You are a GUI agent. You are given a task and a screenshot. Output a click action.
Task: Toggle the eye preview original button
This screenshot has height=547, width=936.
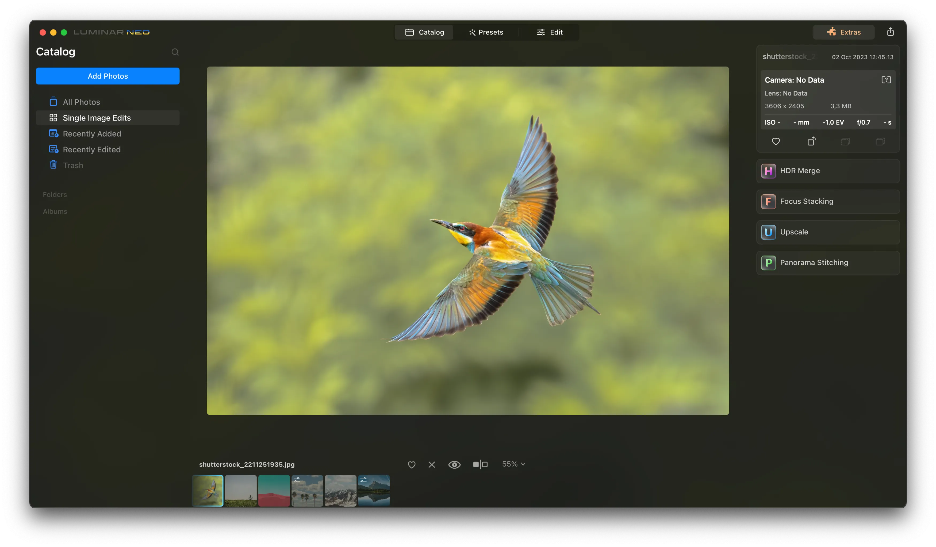(x=454, y=465)
